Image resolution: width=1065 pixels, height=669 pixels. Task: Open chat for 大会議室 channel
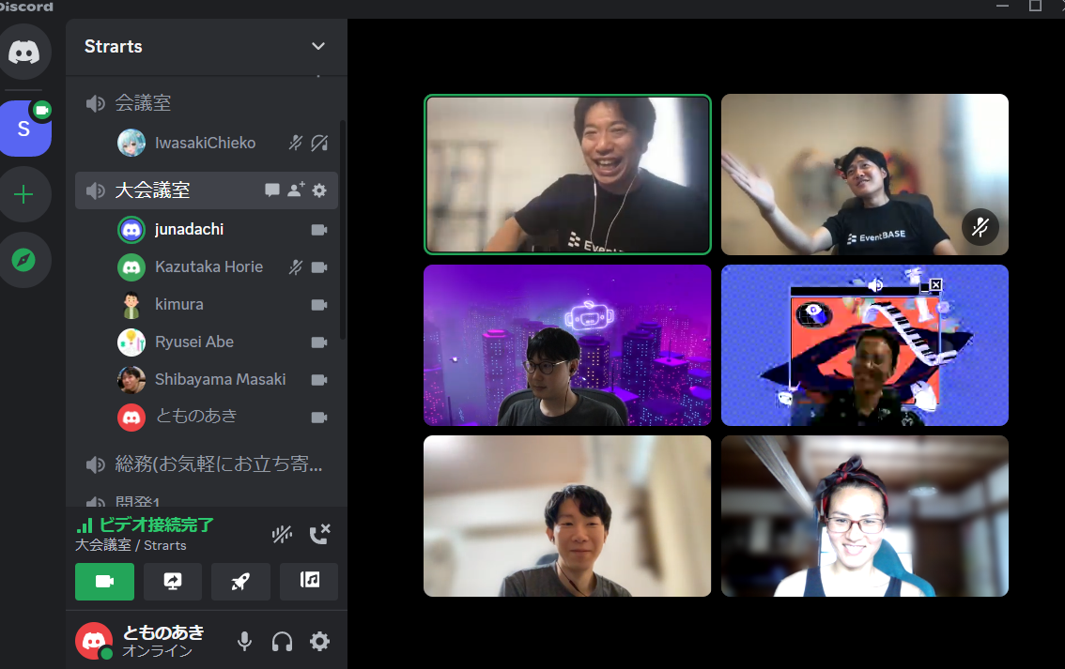[272, 190]
